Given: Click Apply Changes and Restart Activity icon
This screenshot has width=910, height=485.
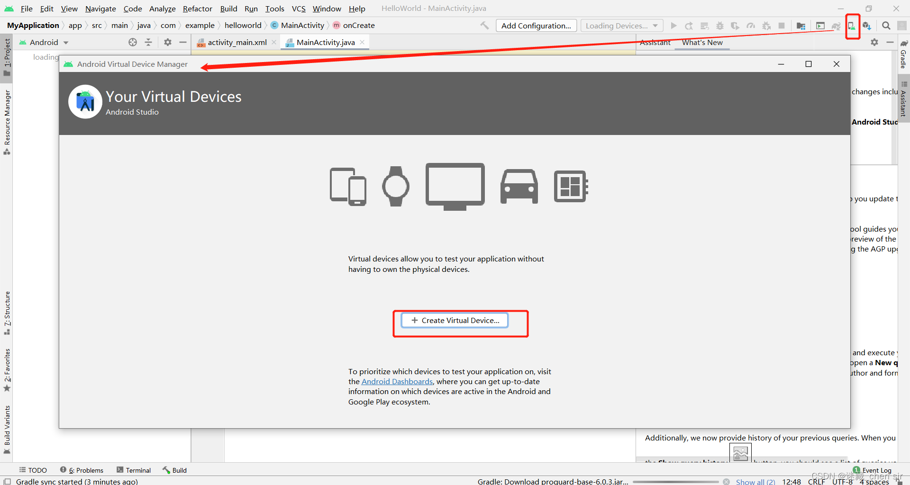Looking at the screenshot, I should click(x=689, y=26).
